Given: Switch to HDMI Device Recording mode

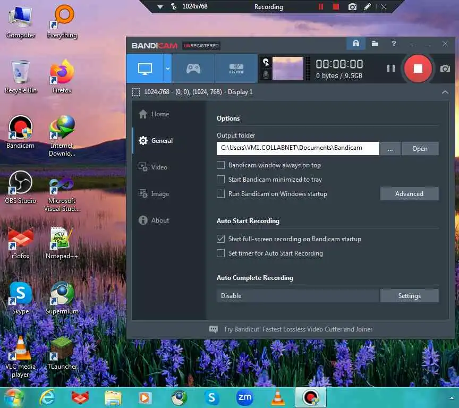Looking at the screenshot, I should [236, 69].
